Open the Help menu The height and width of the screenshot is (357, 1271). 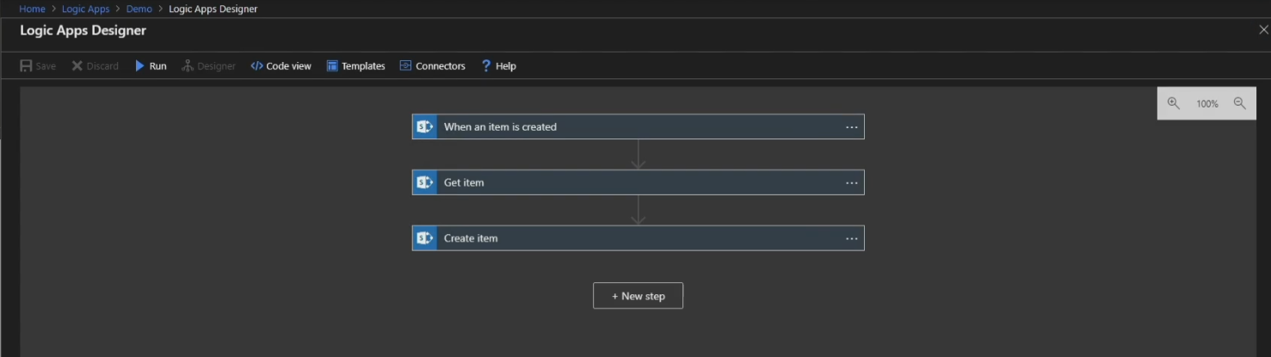tap(498, 66)
